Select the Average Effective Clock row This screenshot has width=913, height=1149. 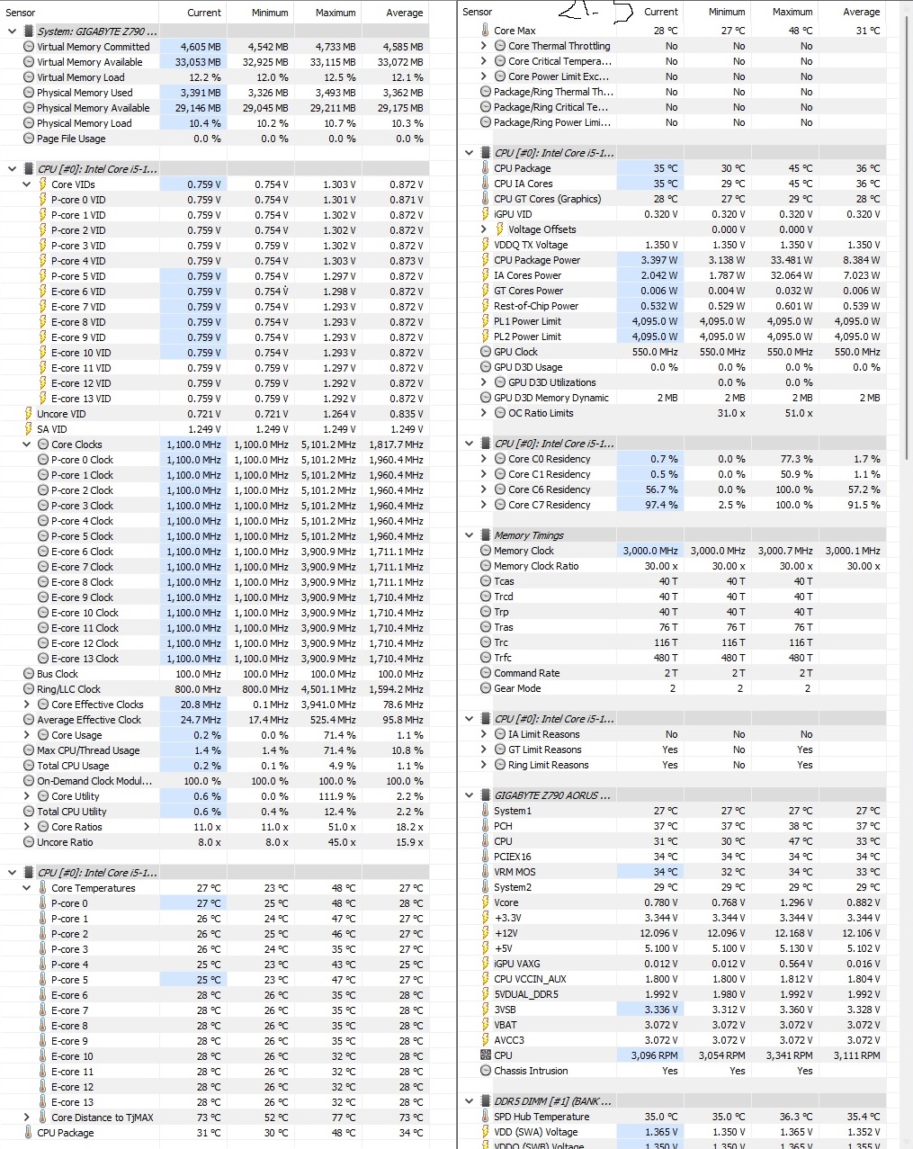[214, 720]
